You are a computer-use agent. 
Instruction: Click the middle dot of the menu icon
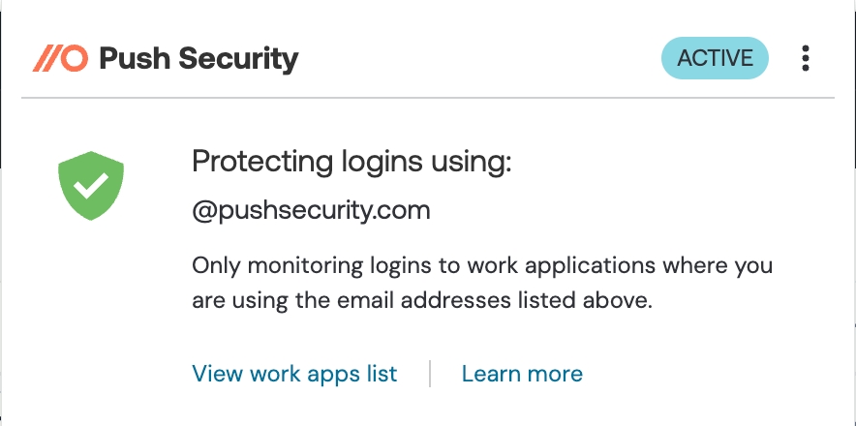click(x=806, y=58)
